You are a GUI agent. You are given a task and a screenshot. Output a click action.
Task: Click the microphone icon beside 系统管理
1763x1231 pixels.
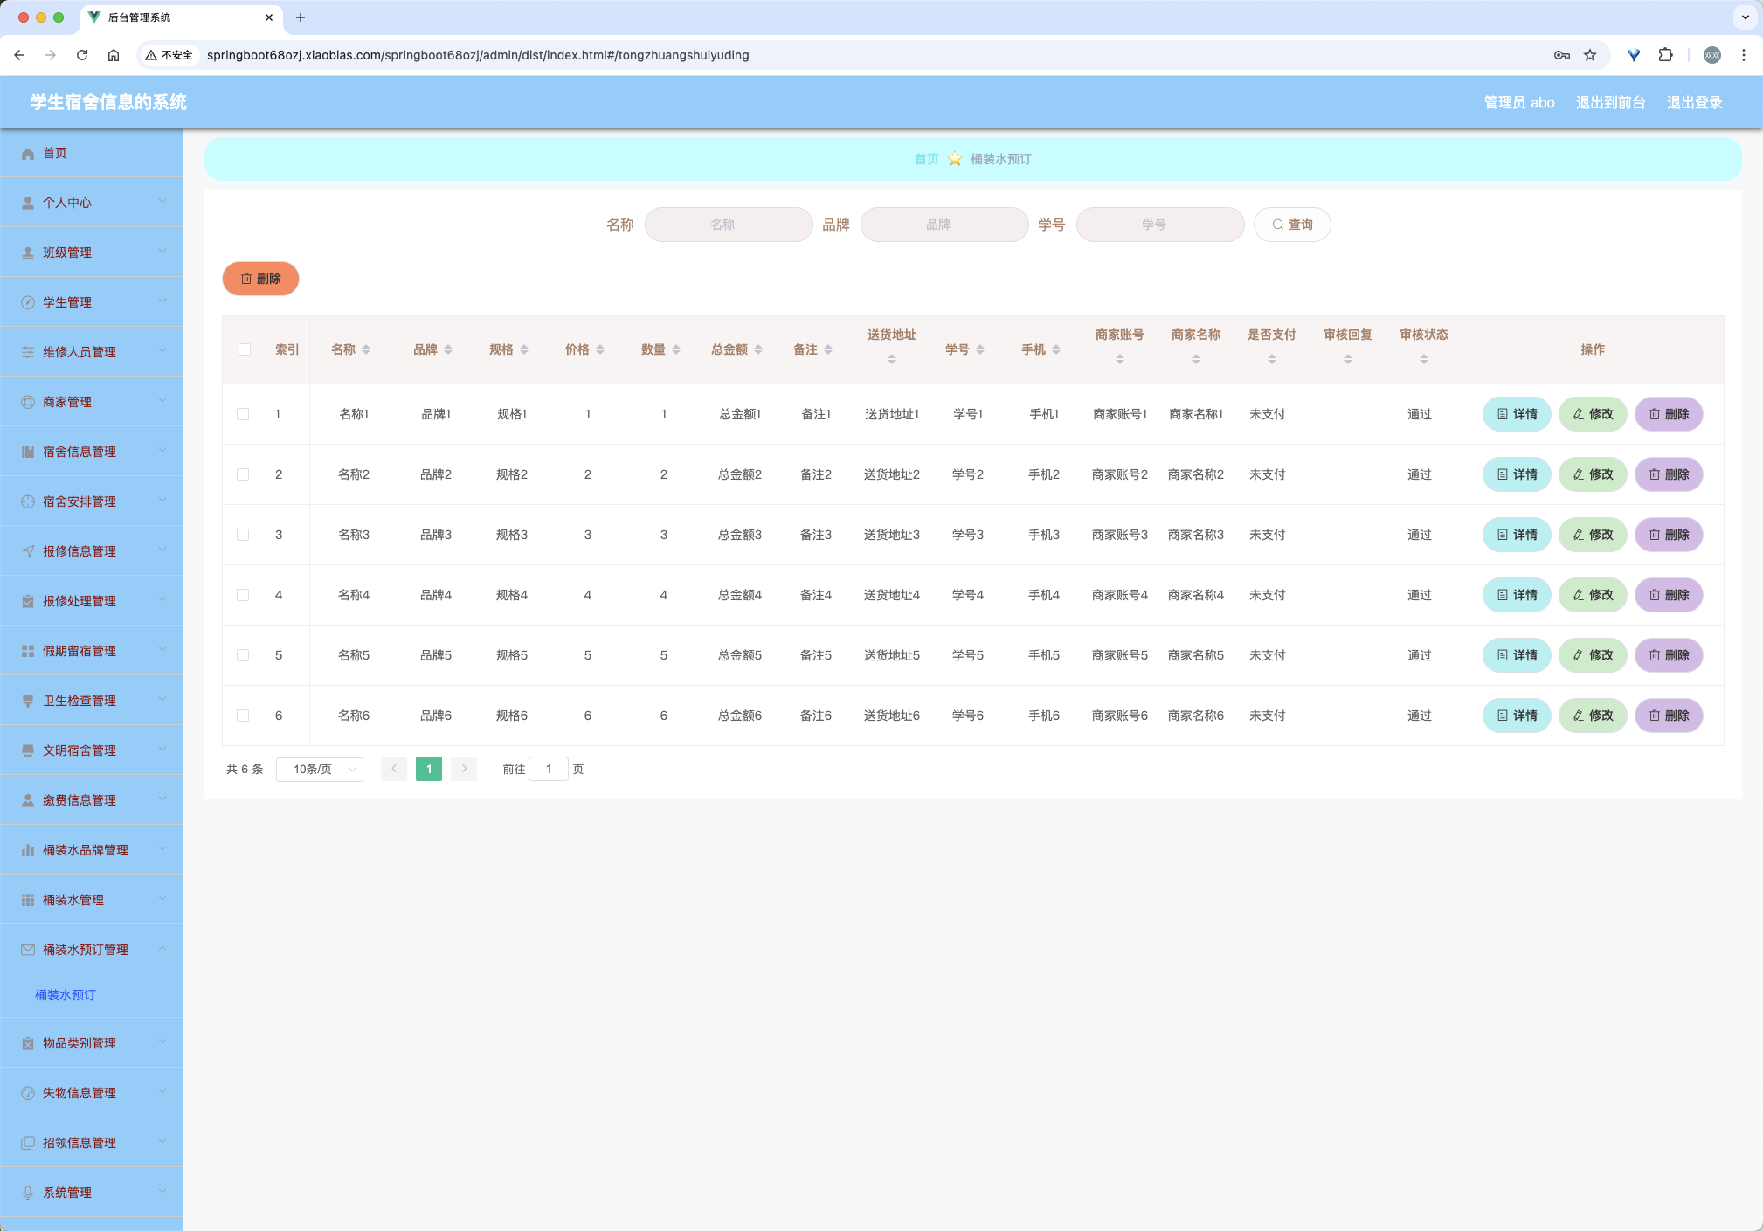(28, 1193)
